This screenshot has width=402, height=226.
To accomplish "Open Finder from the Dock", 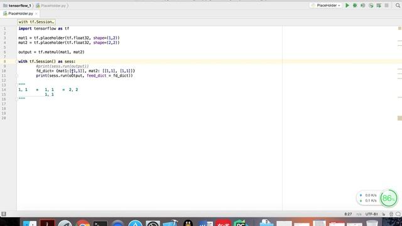I will click(30, 223).
